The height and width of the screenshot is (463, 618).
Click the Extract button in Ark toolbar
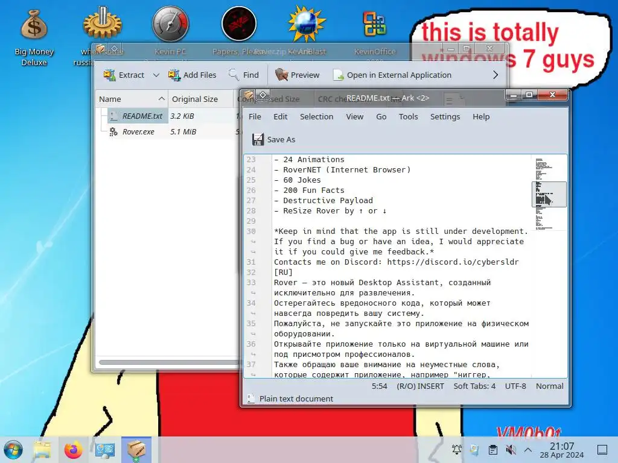point(123,75)
